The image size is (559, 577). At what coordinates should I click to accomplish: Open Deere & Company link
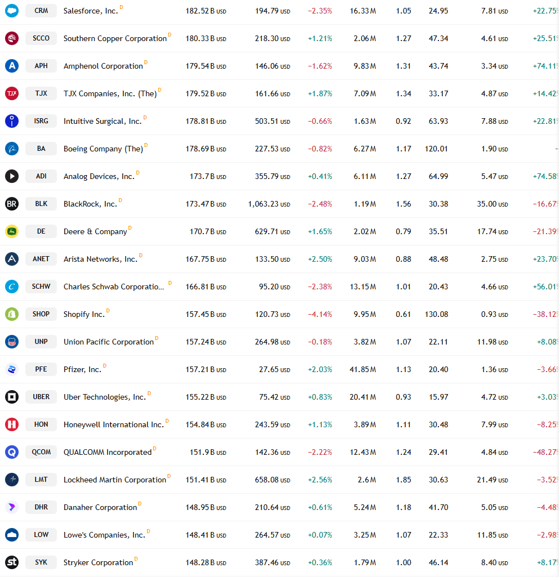(x=95, y=232)
